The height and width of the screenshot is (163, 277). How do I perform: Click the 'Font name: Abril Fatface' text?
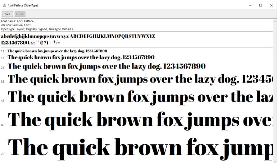click(x=17, y=21)
